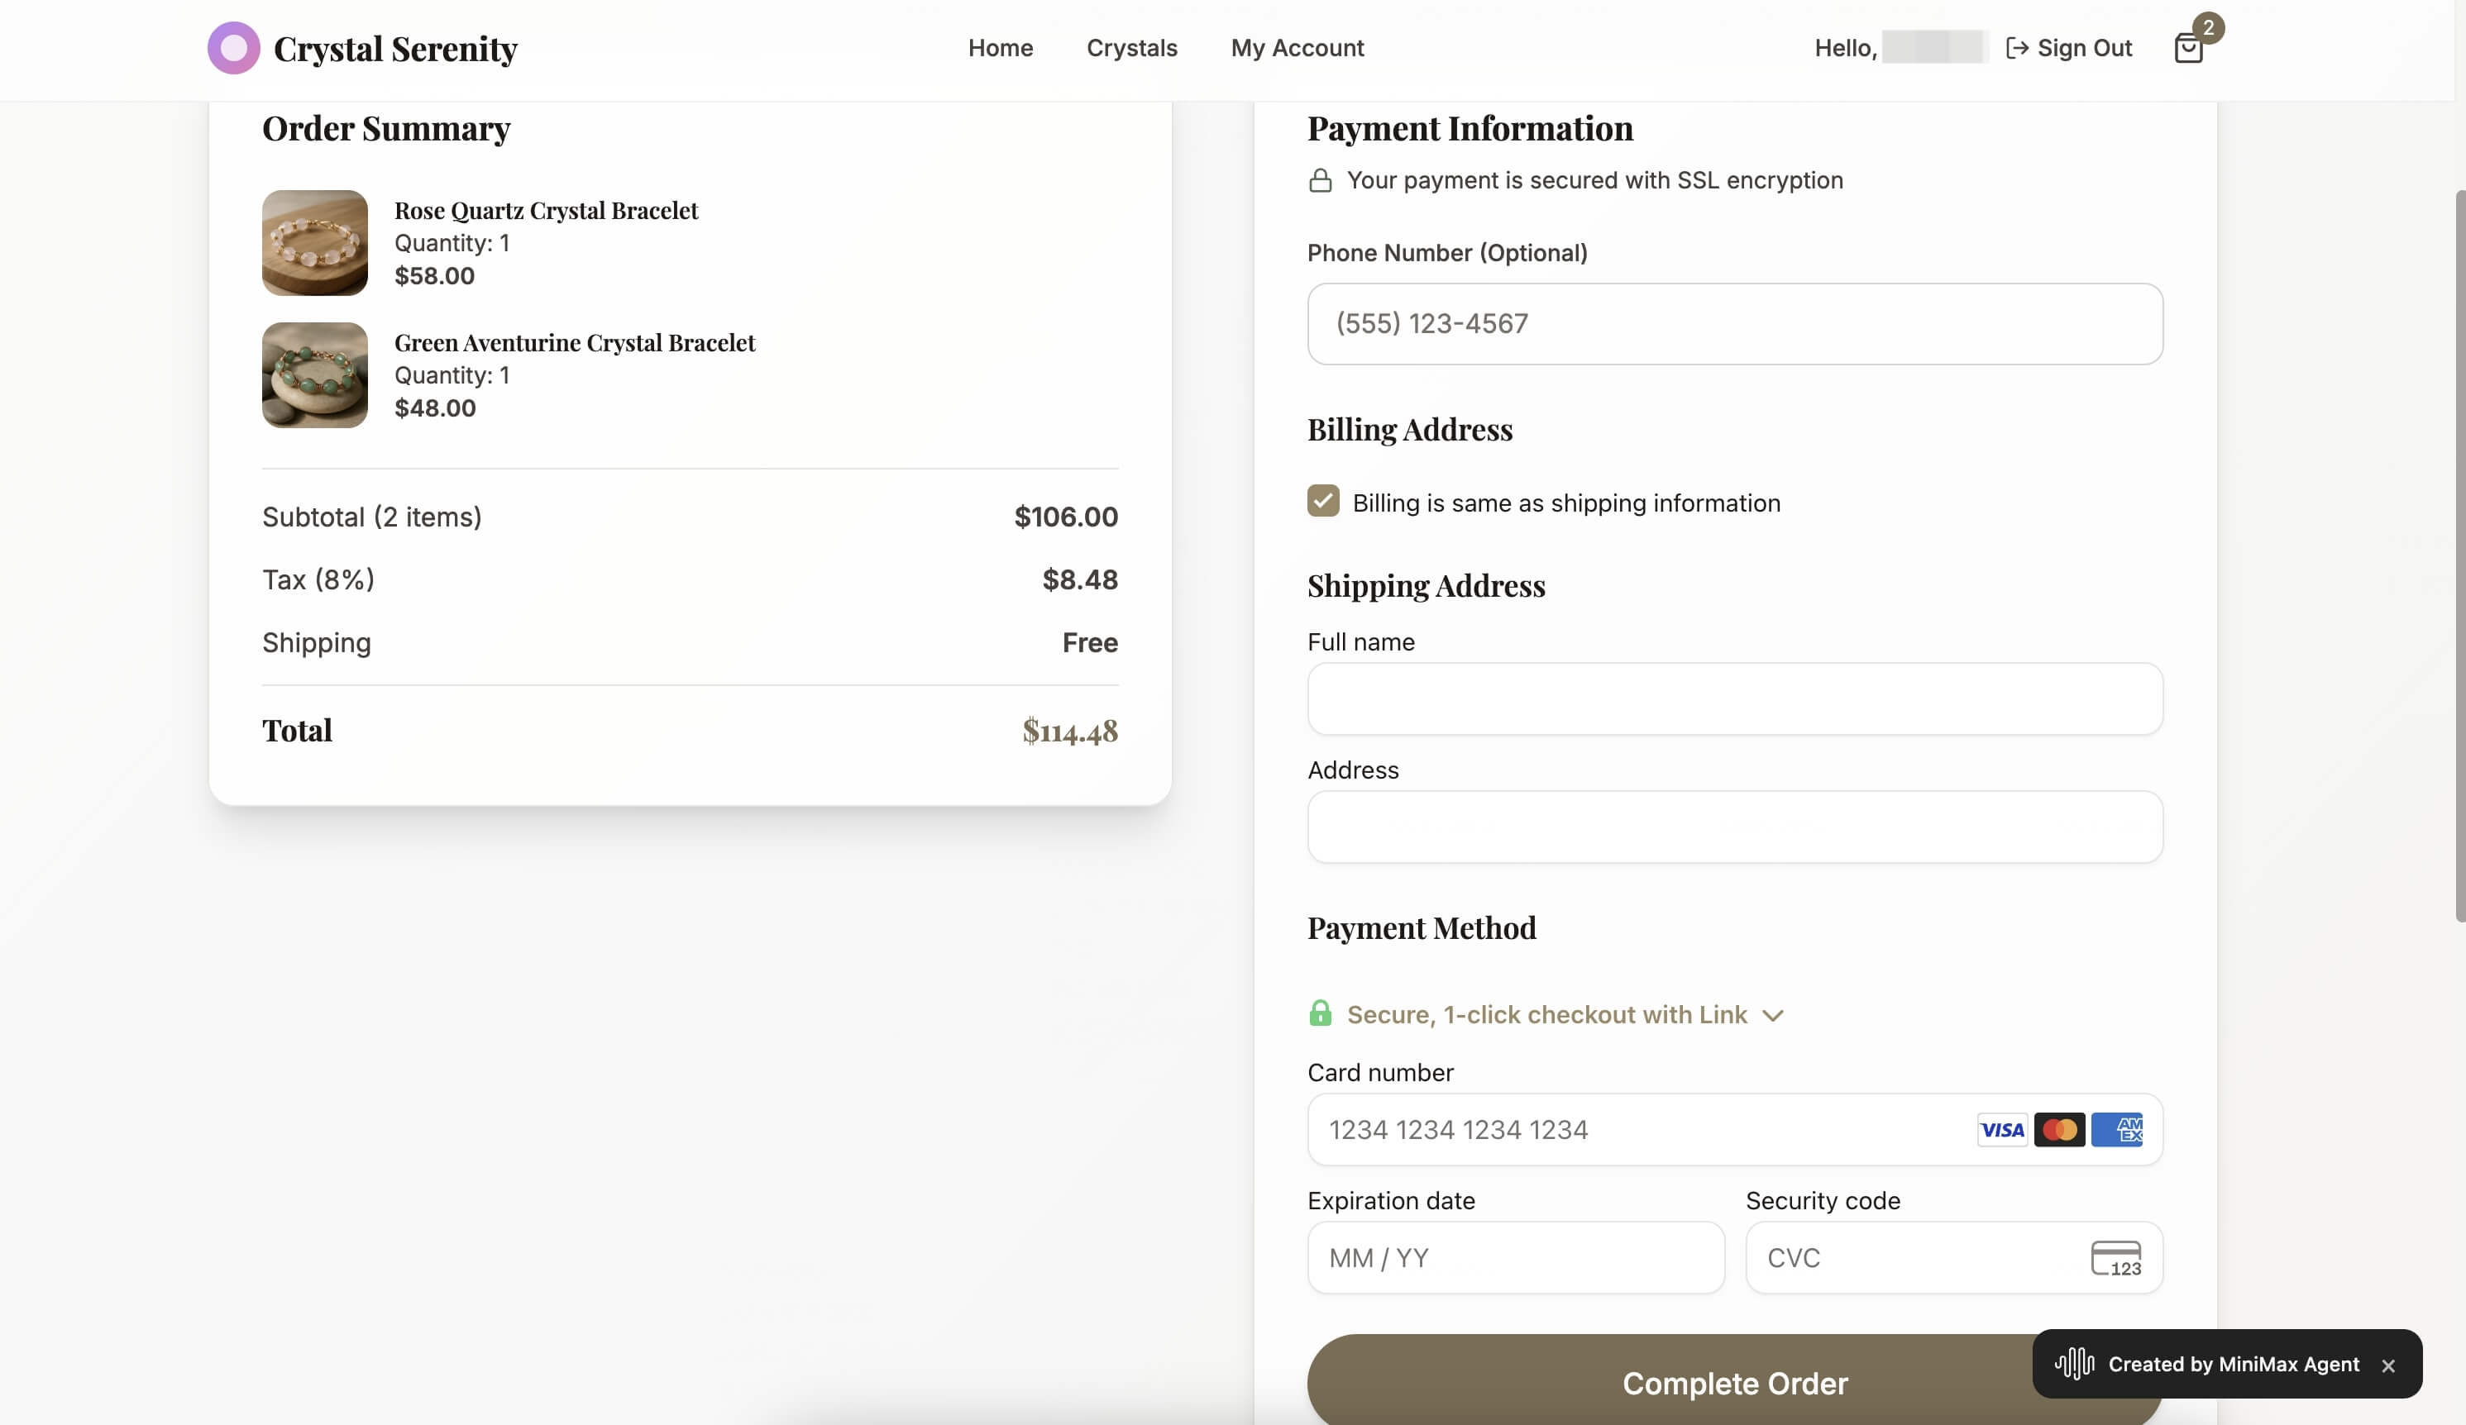Expand Secure 1-click checkout with Link chevron

[x=1772, y=1015]
